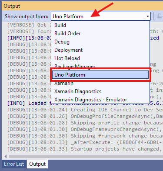Select highlighted Uno Platform list entry
Screen dimensions: 163x171
pos(100,75)
